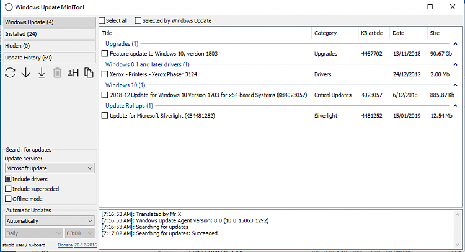This screenshot has width=465, height=252.
Task: Click the log pane scroll down arrow
Action: point(458,245)
